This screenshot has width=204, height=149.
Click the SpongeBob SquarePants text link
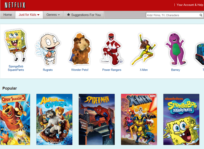16,68
